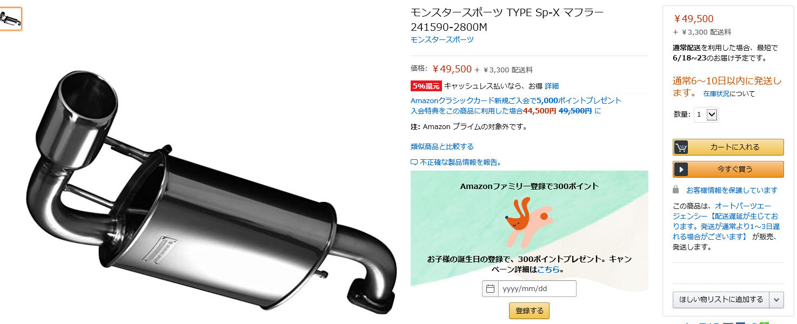This screenshot has width=797, height=324.
Task: Open 類似商品と比較する link
Action: pos(442,146)
